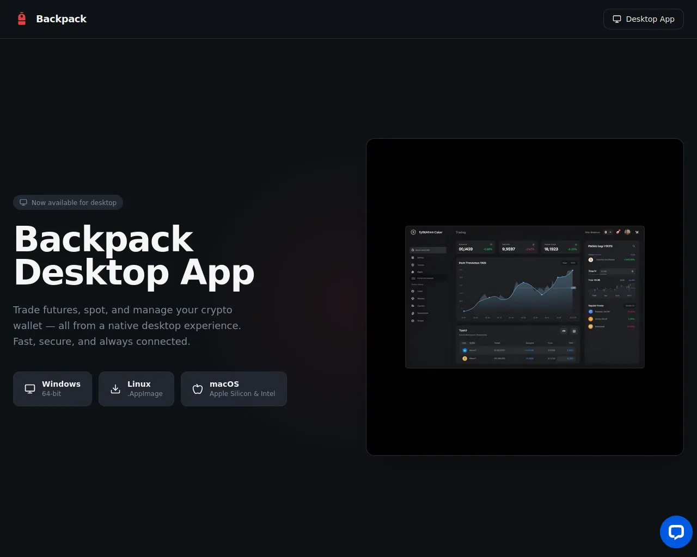The width and height of the screenshot is (697, 557).
Task: Click the 9,9597 stat card in preview
Action: point(517,247)
